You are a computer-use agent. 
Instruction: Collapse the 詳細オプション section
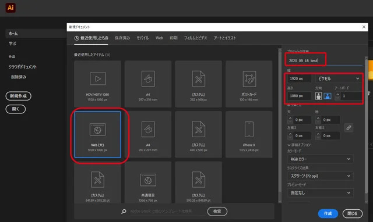tap(299, 145)
